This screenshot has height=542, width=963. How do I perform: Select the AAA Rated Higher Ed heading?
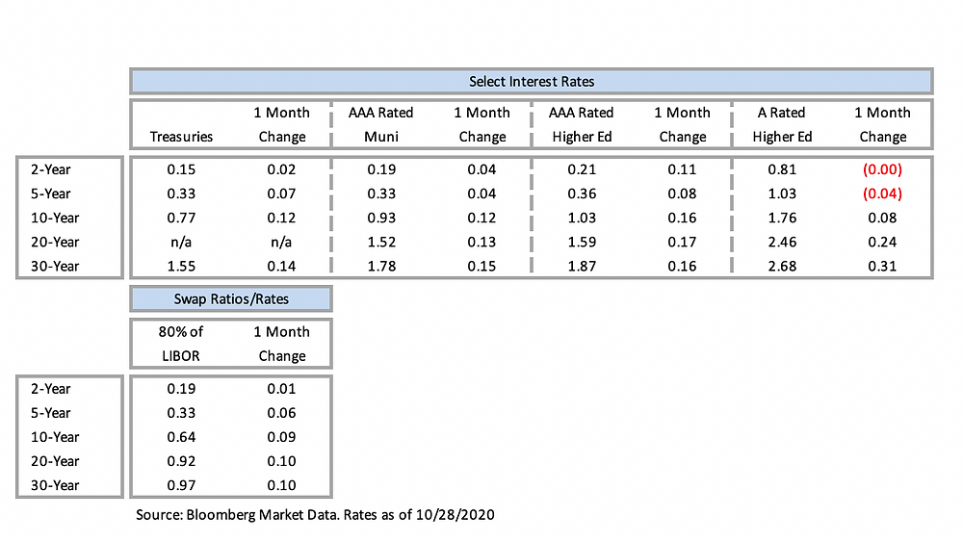coord(581,124)
